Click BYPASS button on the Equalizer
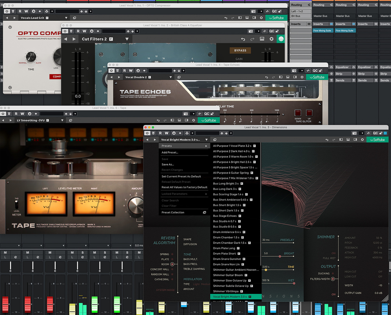391x315 pixels. (x=240, y=50)
